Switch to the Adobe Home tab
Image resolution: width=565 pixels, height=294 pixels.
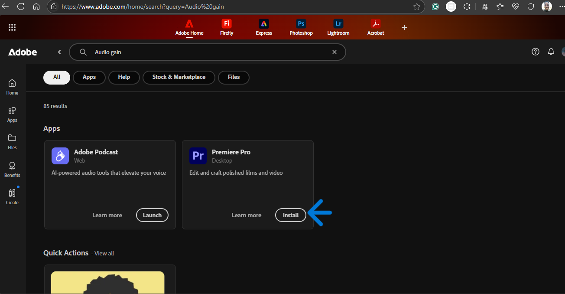click(189, 27)
